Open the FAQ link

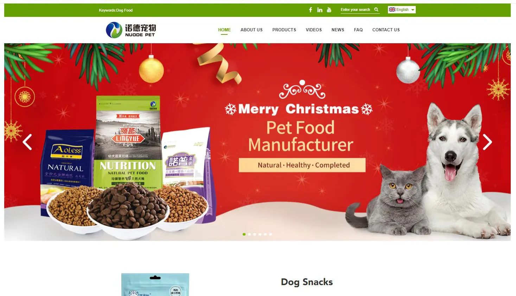point(358,30)
